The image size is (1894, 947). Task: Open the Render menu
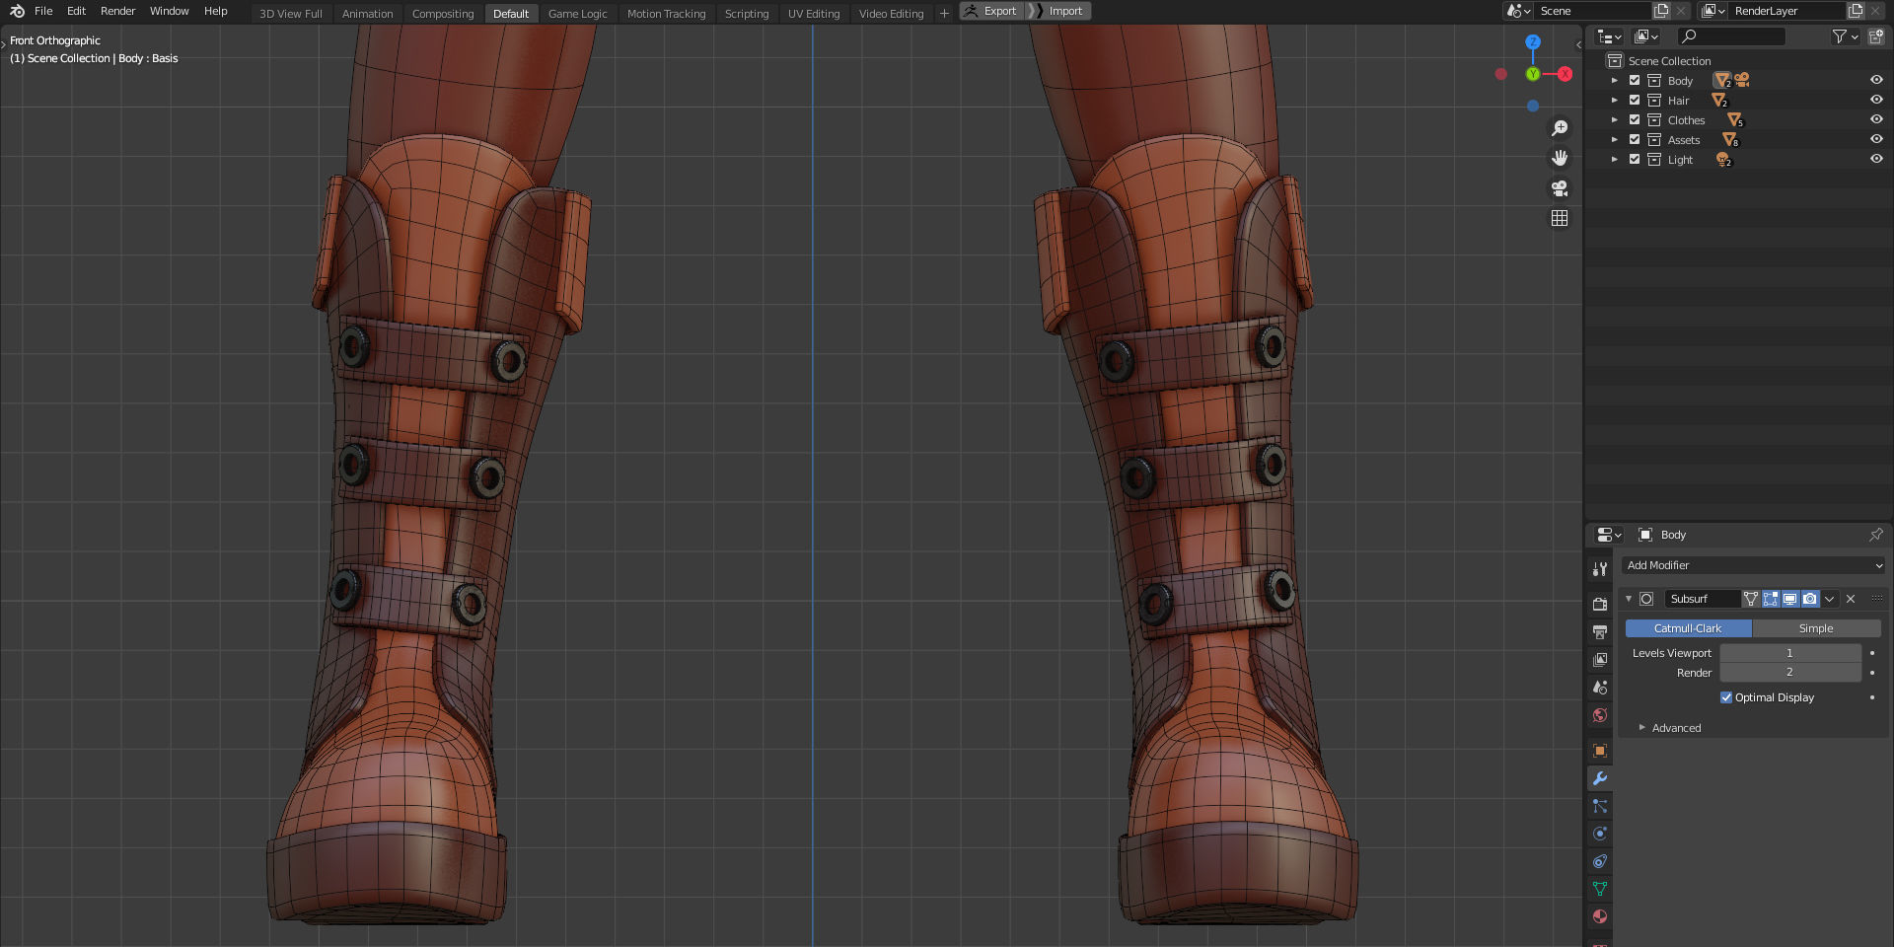click(117, 11)
